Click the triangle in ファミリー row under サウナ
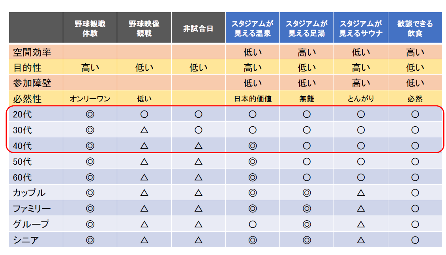The image size is (446, 255). coord(361,208)
